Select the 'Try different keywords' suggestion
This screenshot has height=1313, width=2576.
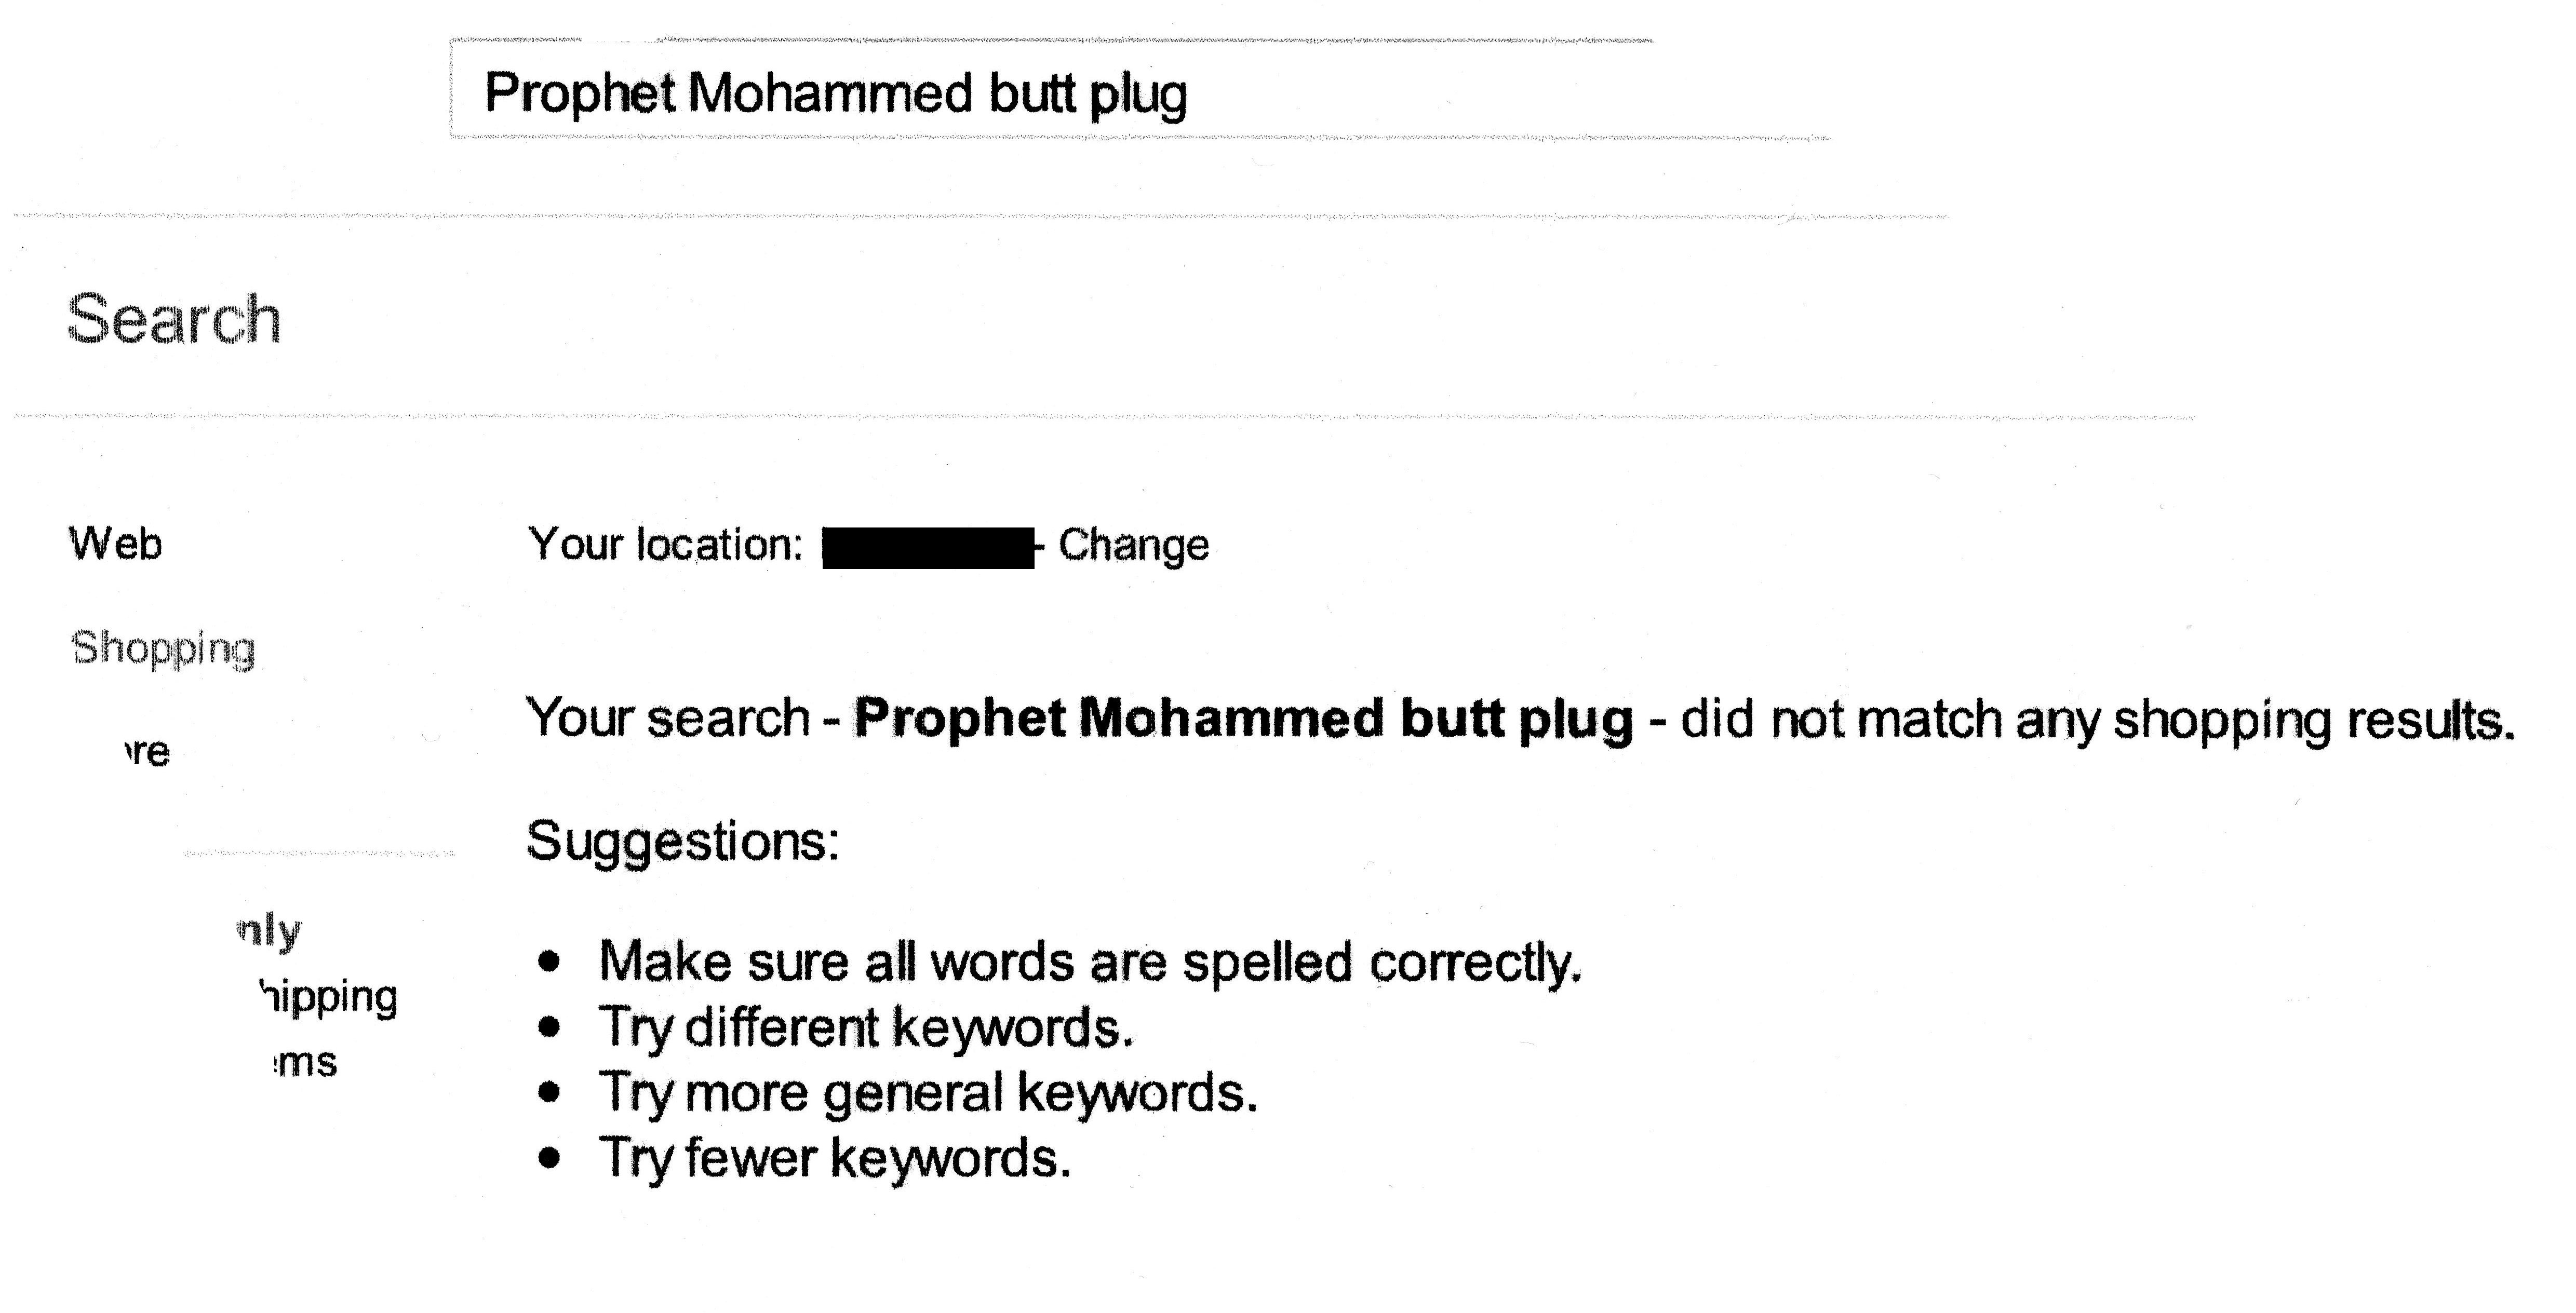click(865, 1027)
